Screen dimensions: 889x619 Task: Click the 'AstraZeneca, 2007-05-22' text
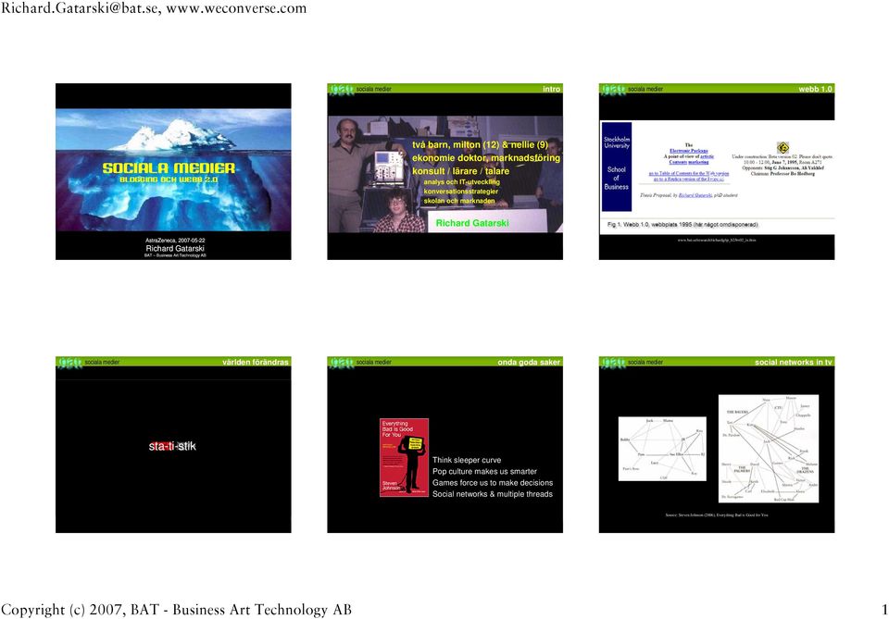[175, 241]
